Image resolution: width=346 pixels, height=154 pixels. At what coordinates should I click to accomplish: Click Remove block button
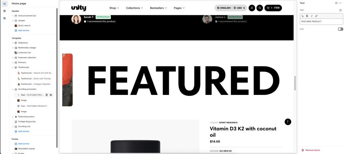coord(311,150)
